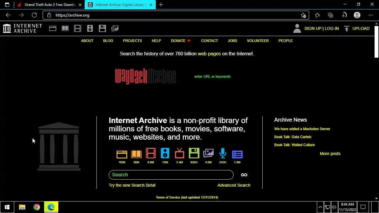Open the browser Settings and more menu
This screenshot has height=213, width=379.
[371, 15]
